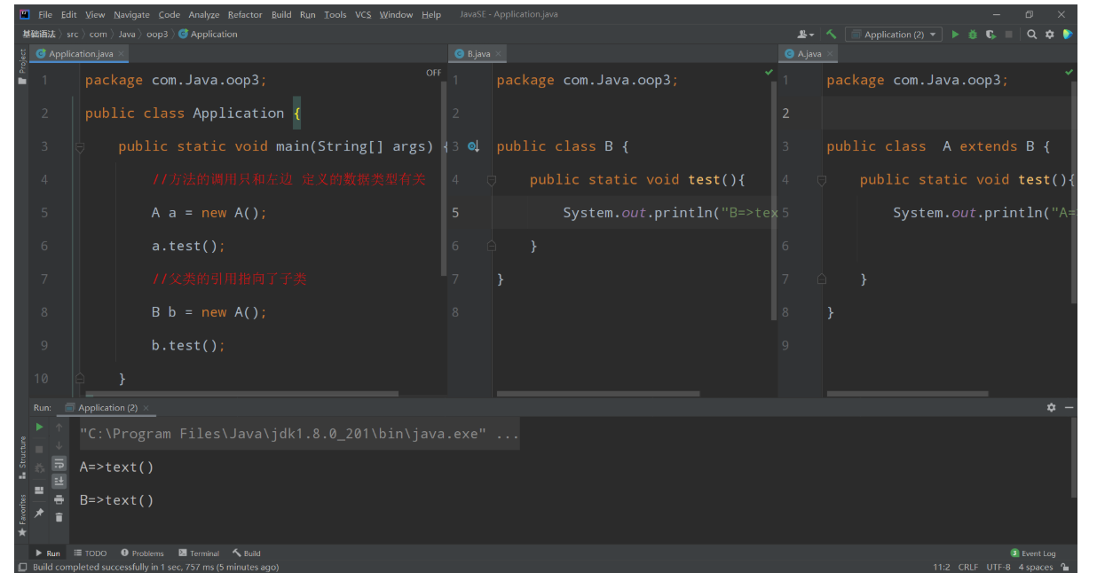The height and width of the screenshot is (573, 1097).
Task: Toggle soft-wrap in Run console
Action: tap(59, 463)
